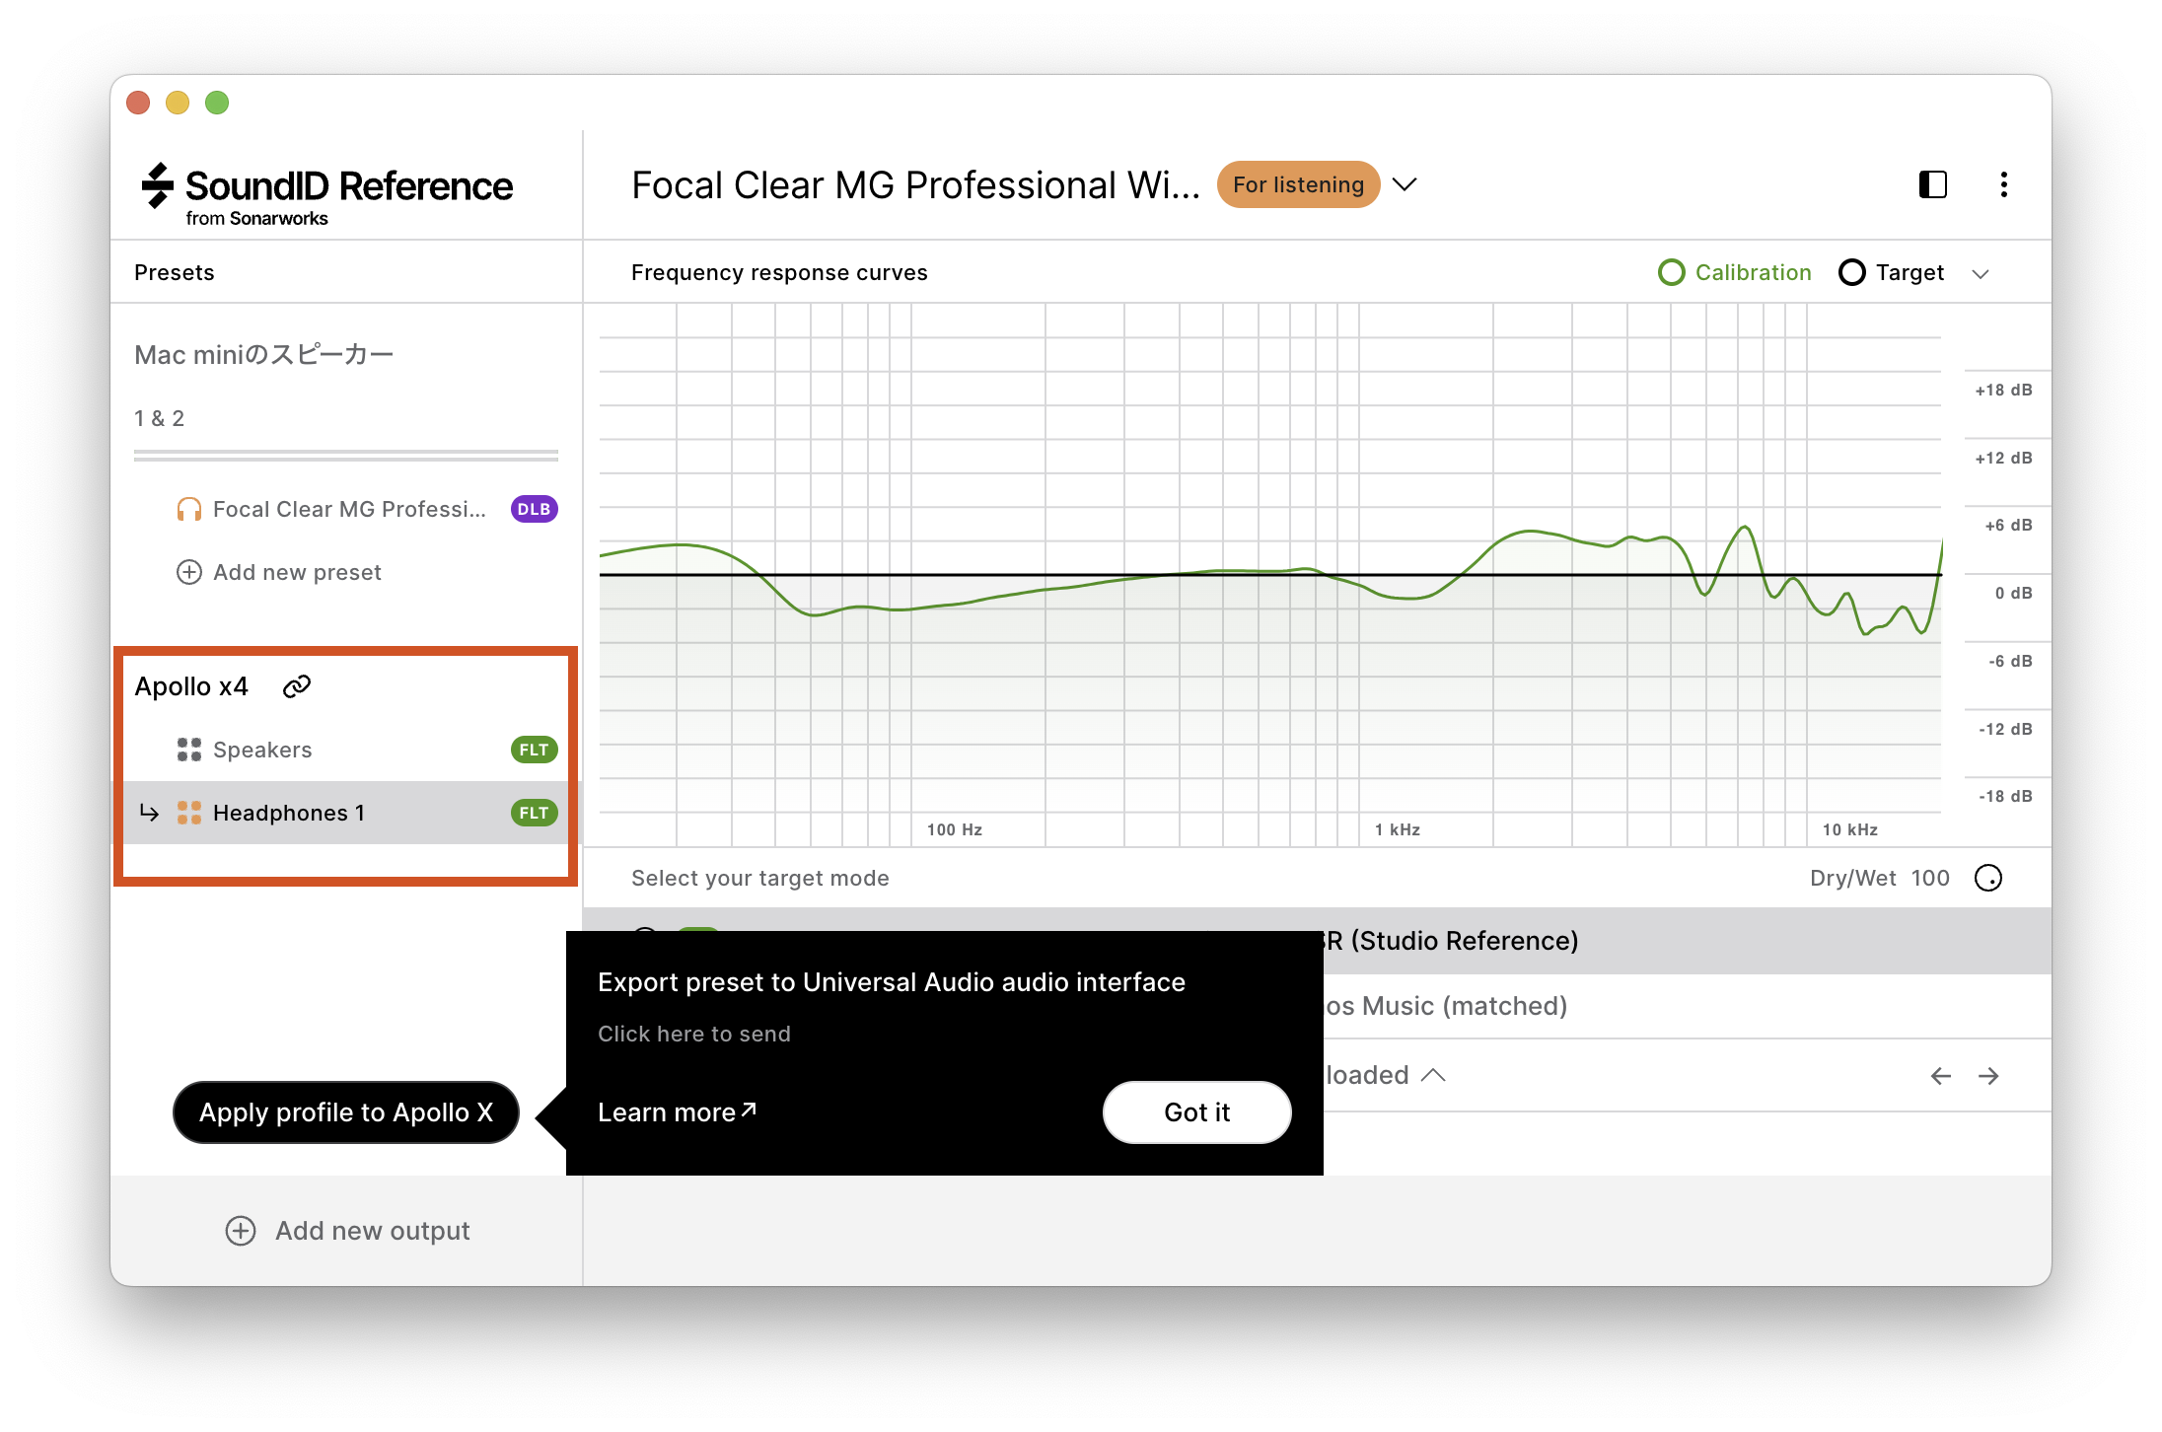Click the FLT badge on Headphones 1 row
This screenshot has height=1432, width=2162.
click(x=534, y=813)
